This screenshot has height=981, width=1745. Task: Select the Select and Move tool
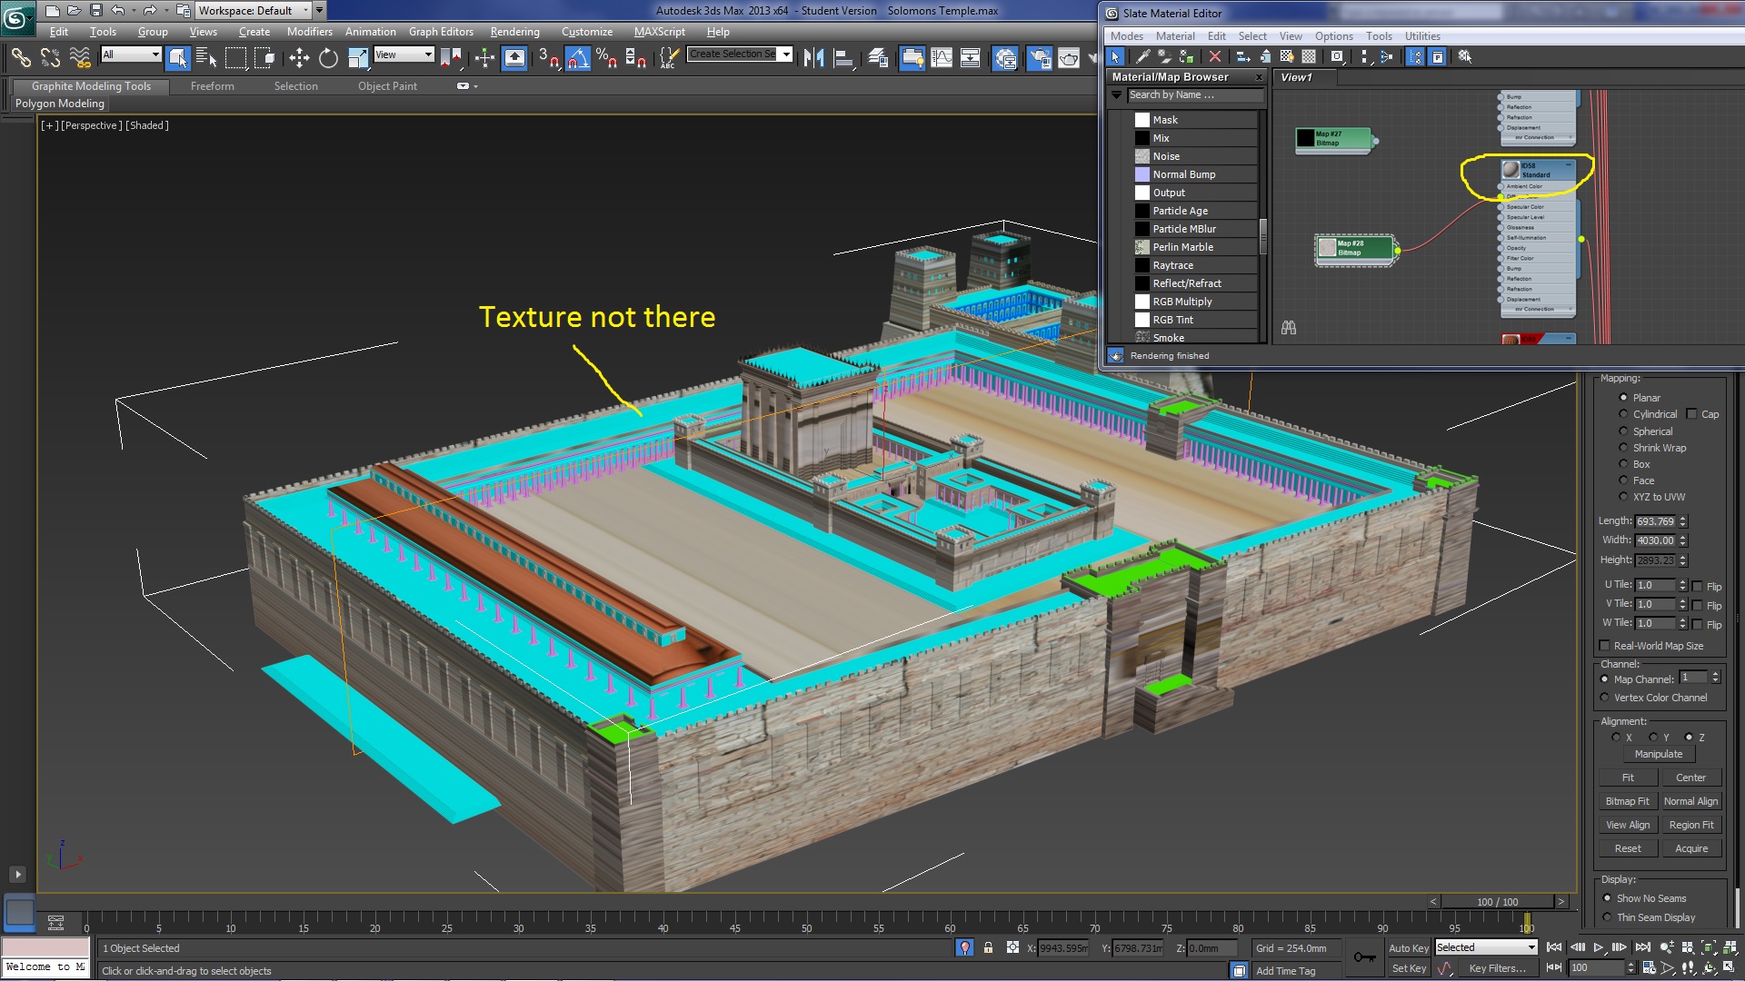pyautogui.click(x=300, y=57)
